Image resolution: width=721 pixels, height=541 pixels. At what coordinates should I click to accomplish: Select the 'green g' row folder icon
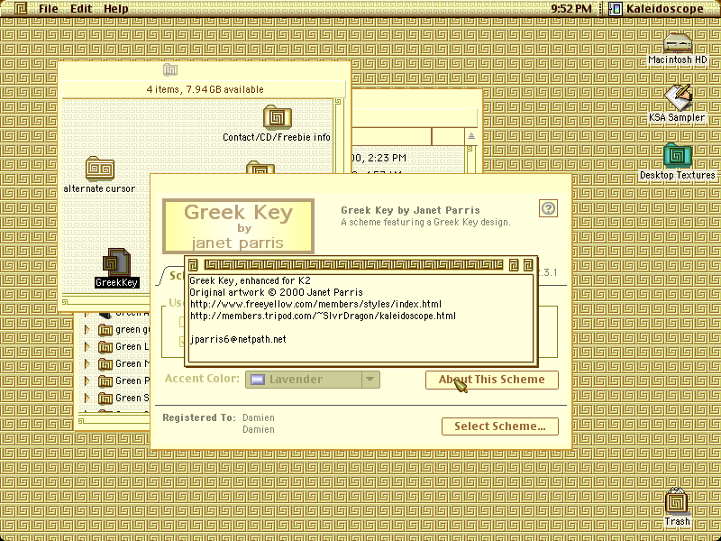tap(105, 330)
